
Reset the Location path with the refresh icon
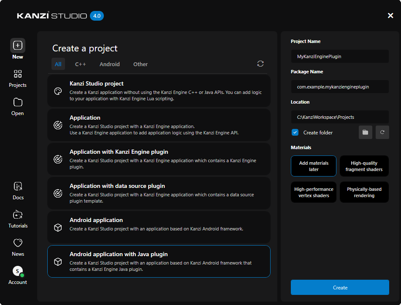(382, 132)
